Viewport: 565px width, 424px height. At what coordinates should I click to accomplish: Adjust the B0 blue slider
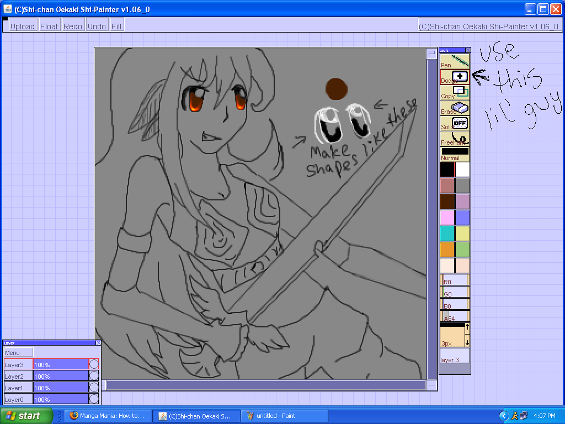pyautogui.click(x=455, y=304)
